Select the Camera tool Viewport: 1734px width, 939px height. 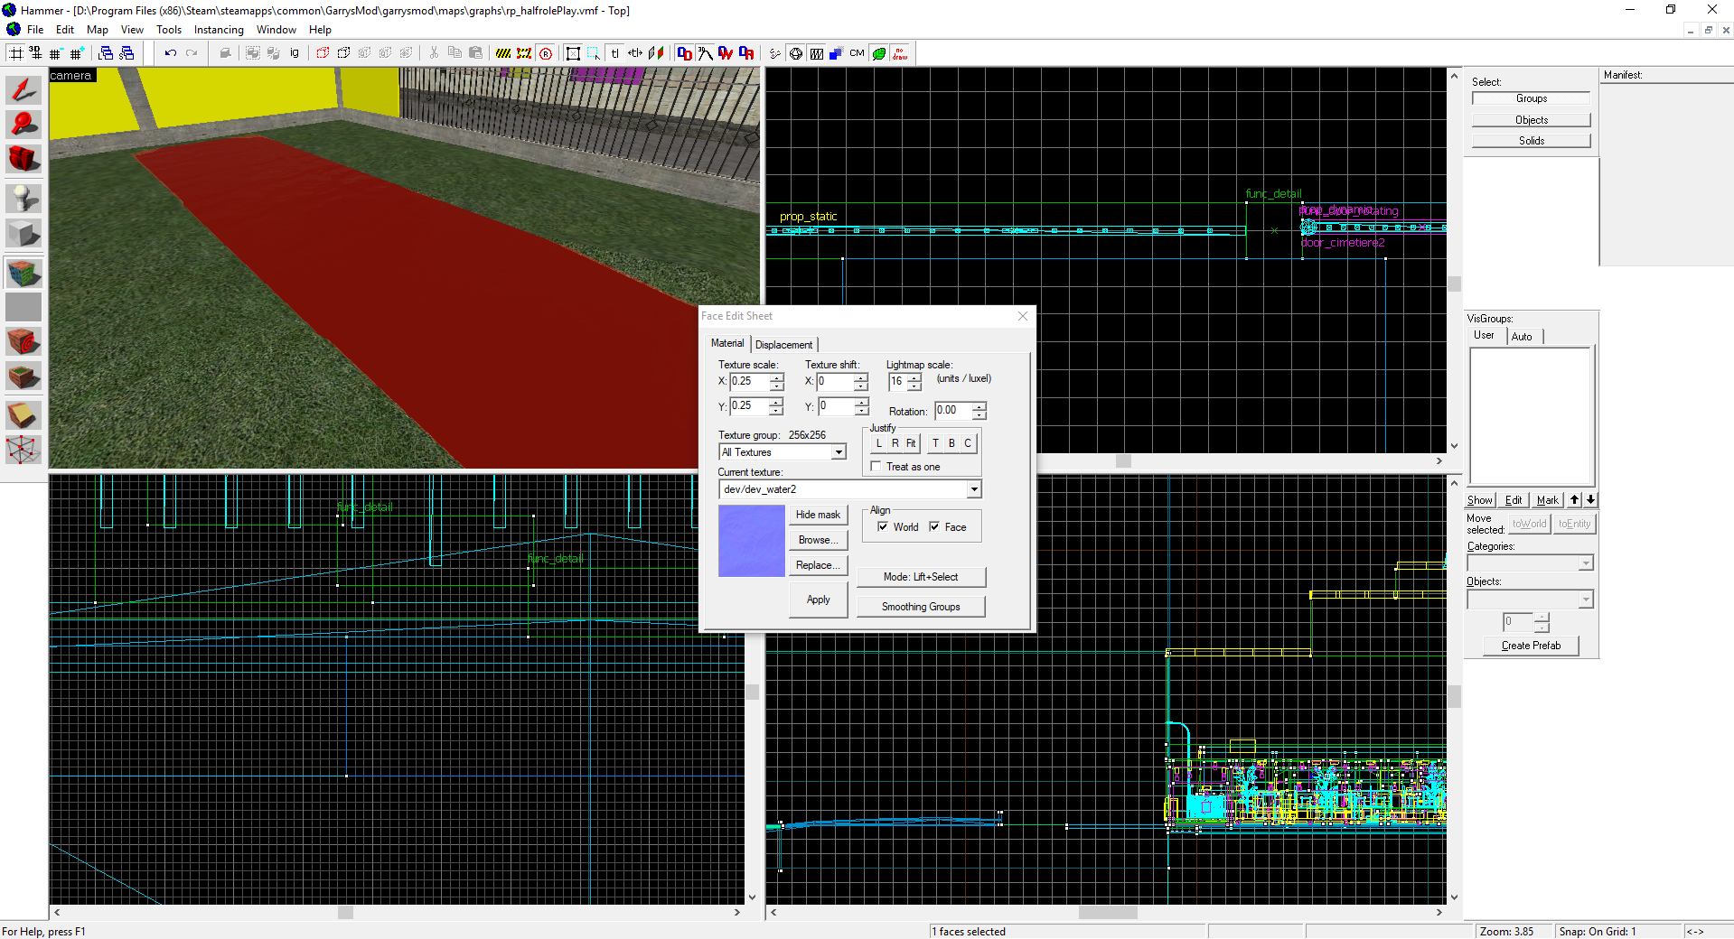click(x=23, y=159)
